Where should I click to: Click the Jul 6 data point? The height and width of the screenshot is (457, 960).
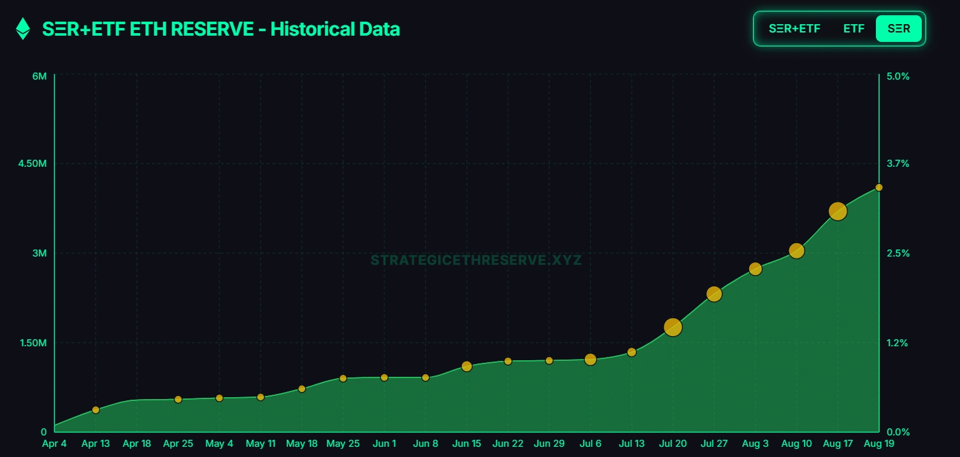click(x=591, y=360)
